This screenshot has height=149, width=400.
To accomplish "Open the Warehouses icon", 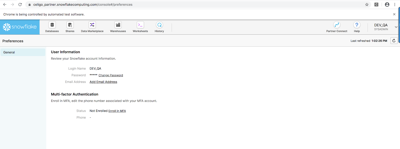I will pos(118,25).
